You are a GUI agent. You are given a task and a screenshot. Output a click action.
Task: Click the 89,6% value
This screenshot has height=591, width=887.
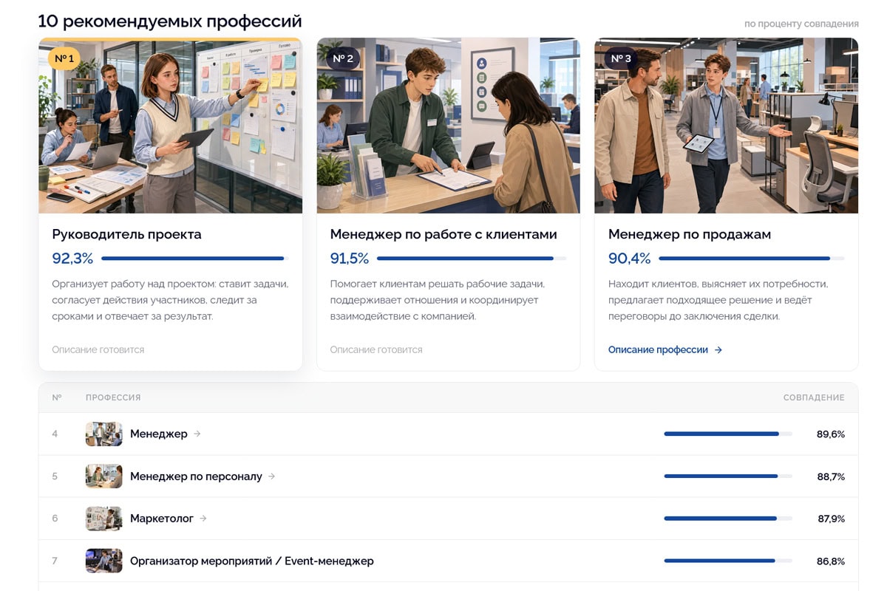click(831, 434)
